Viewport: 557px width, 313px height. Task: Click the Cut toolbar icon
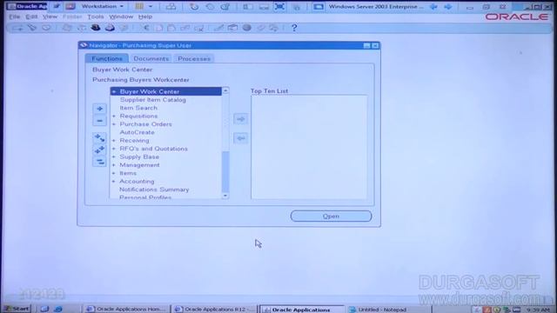[x=145, y=28]
